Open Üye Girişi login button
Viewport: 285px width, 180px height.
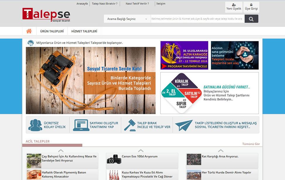(x=251, y=7)
